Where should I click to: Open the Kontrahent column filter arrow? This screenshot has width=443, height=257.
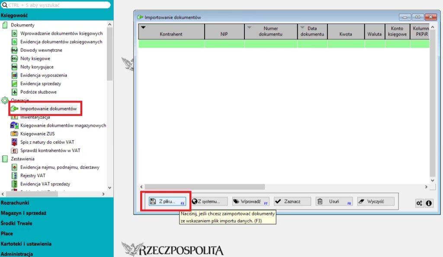coord(143,28)
